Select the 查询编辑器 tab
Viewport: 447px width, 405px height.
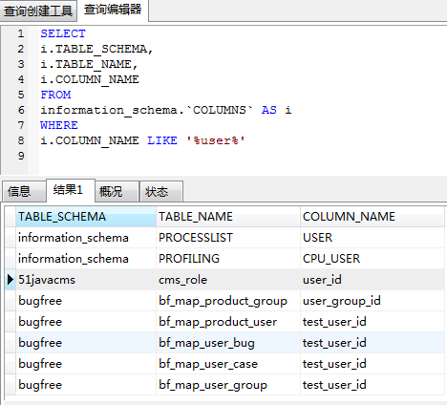pyautogui.click(x=113, y=10)
